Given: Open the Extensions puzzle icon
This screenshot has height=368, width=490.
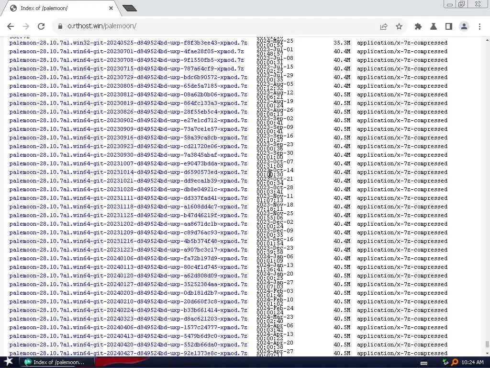Looking at the screenshot, I should point(418,27).
